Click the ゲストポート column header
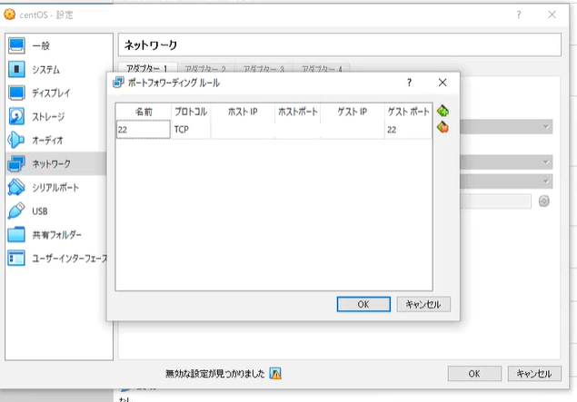 tap(408, 112)
